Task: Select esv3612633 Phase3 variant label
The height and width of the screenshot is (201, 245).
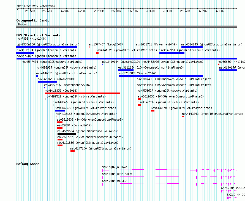Action: (x=90, y=119)
